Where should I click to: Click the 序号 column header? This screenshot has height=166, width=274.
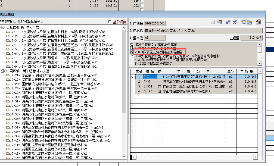pyautogui.click(x=139, y=72)
